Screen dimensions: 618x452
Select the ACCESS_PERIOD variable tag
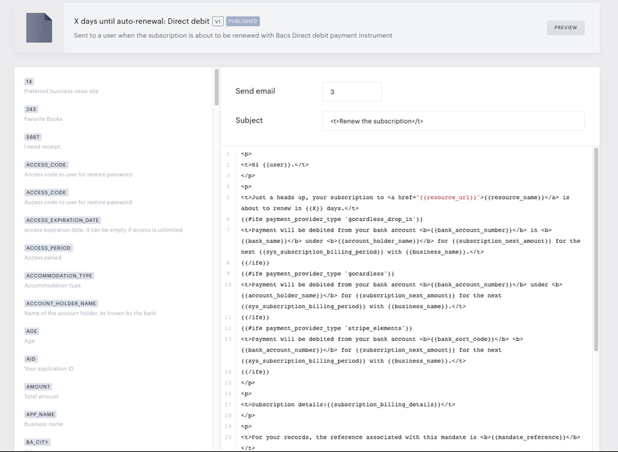pos(49,248)
